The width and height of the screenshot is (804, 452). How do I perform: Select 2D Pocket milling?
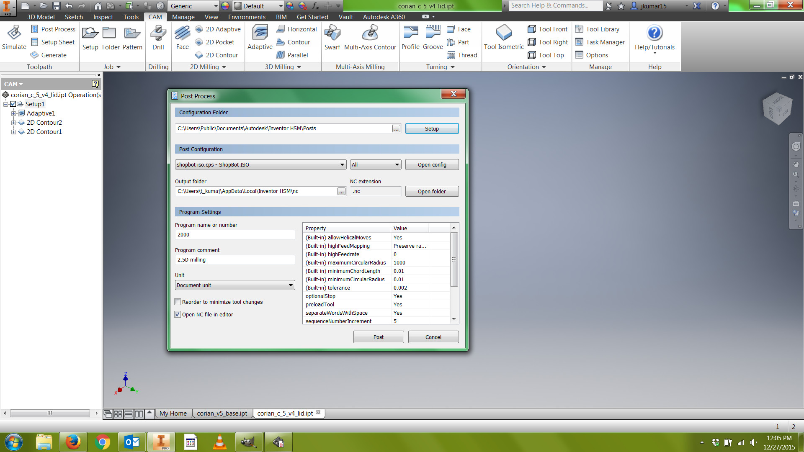(214, 42)
